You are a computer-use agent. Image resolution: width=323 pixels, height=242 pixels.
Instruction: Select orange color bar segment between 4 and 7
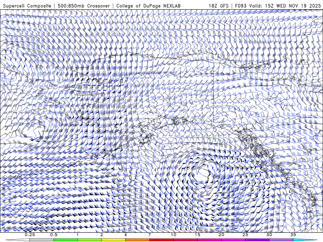coord(137,240)
